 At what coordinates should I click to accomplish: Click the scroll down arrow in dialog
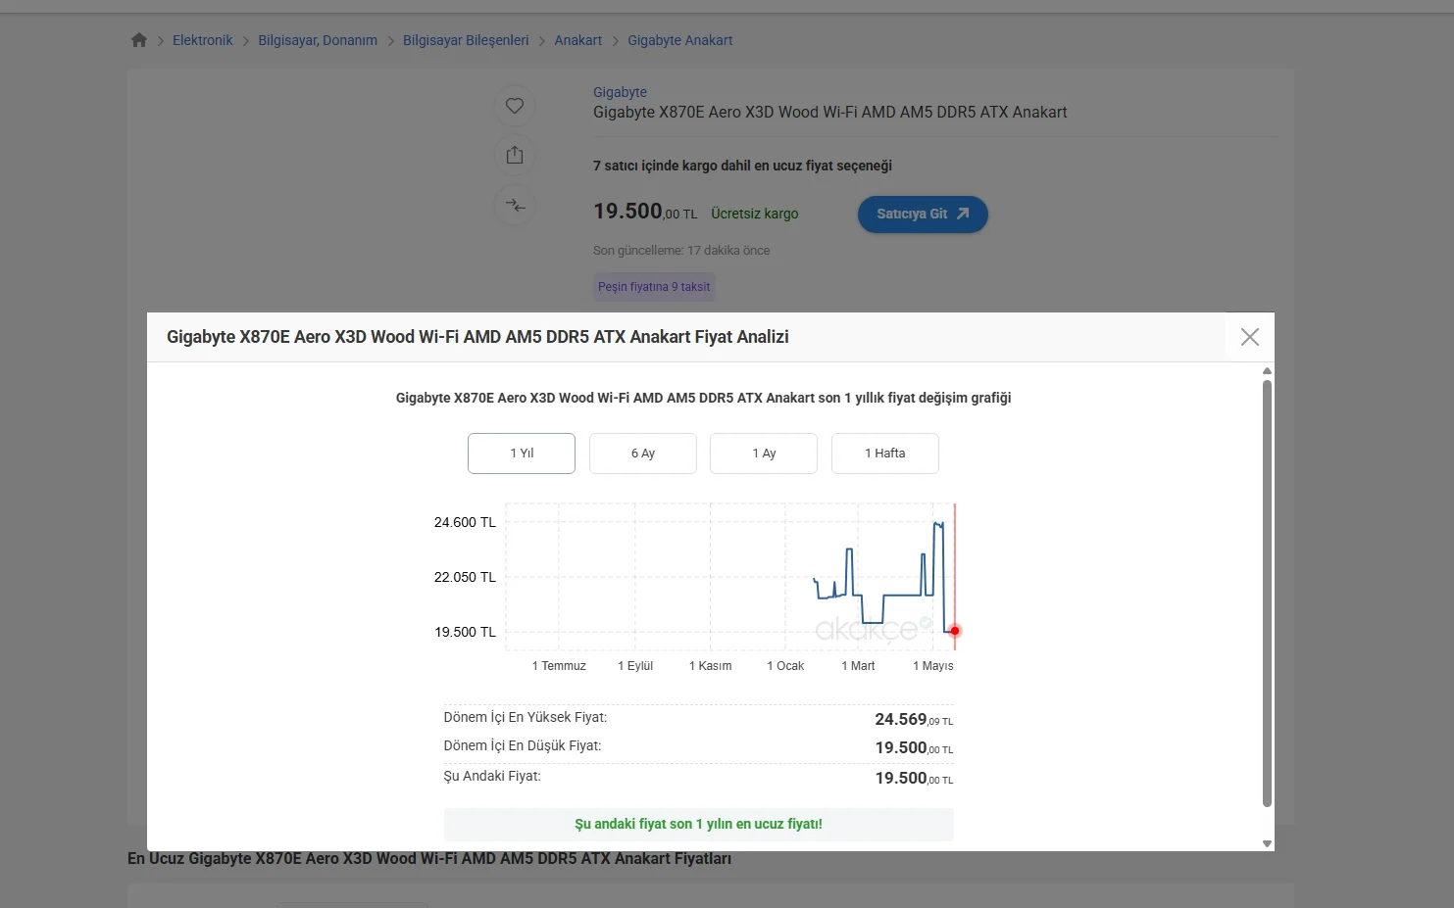pyautogui.click(x=1267, y=843)
